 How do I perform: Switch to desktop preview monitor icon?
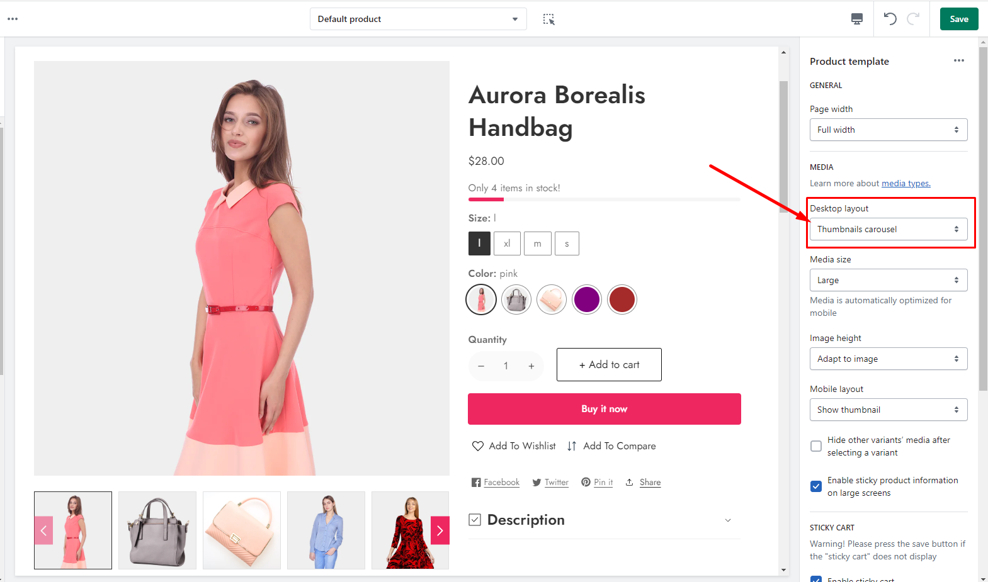[856, 19]
